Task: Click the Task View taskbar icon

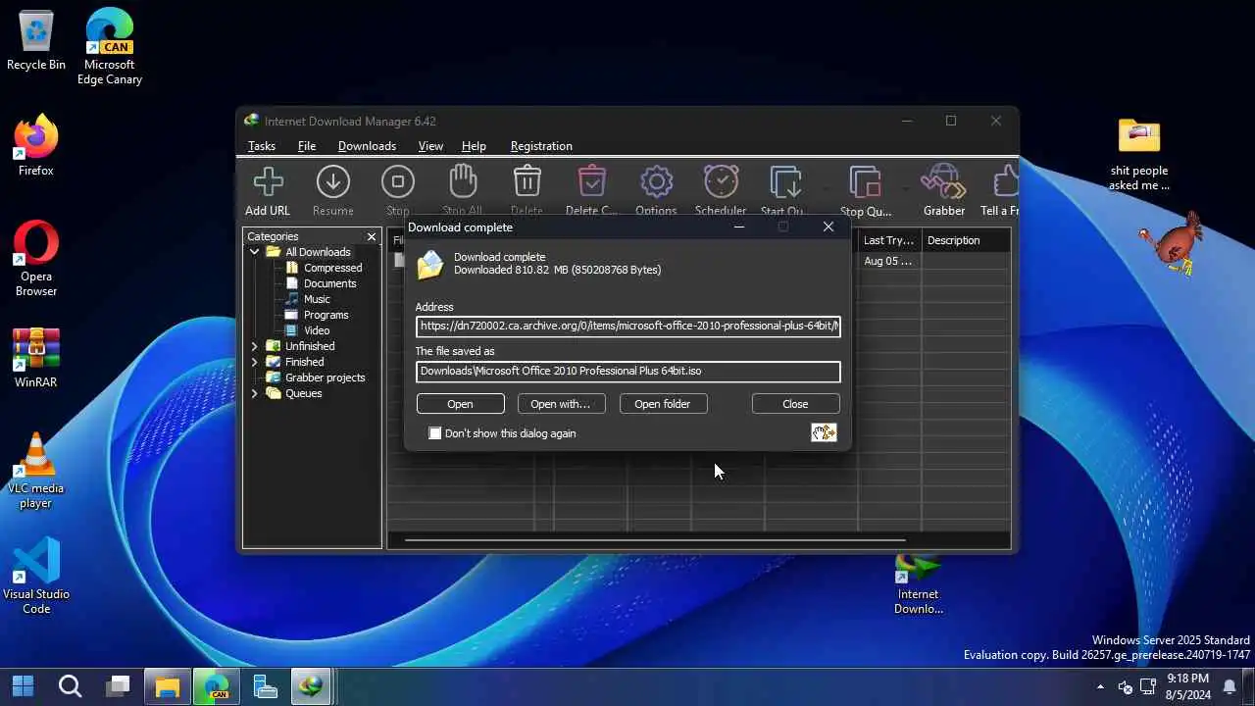Action: coord(119,685)
